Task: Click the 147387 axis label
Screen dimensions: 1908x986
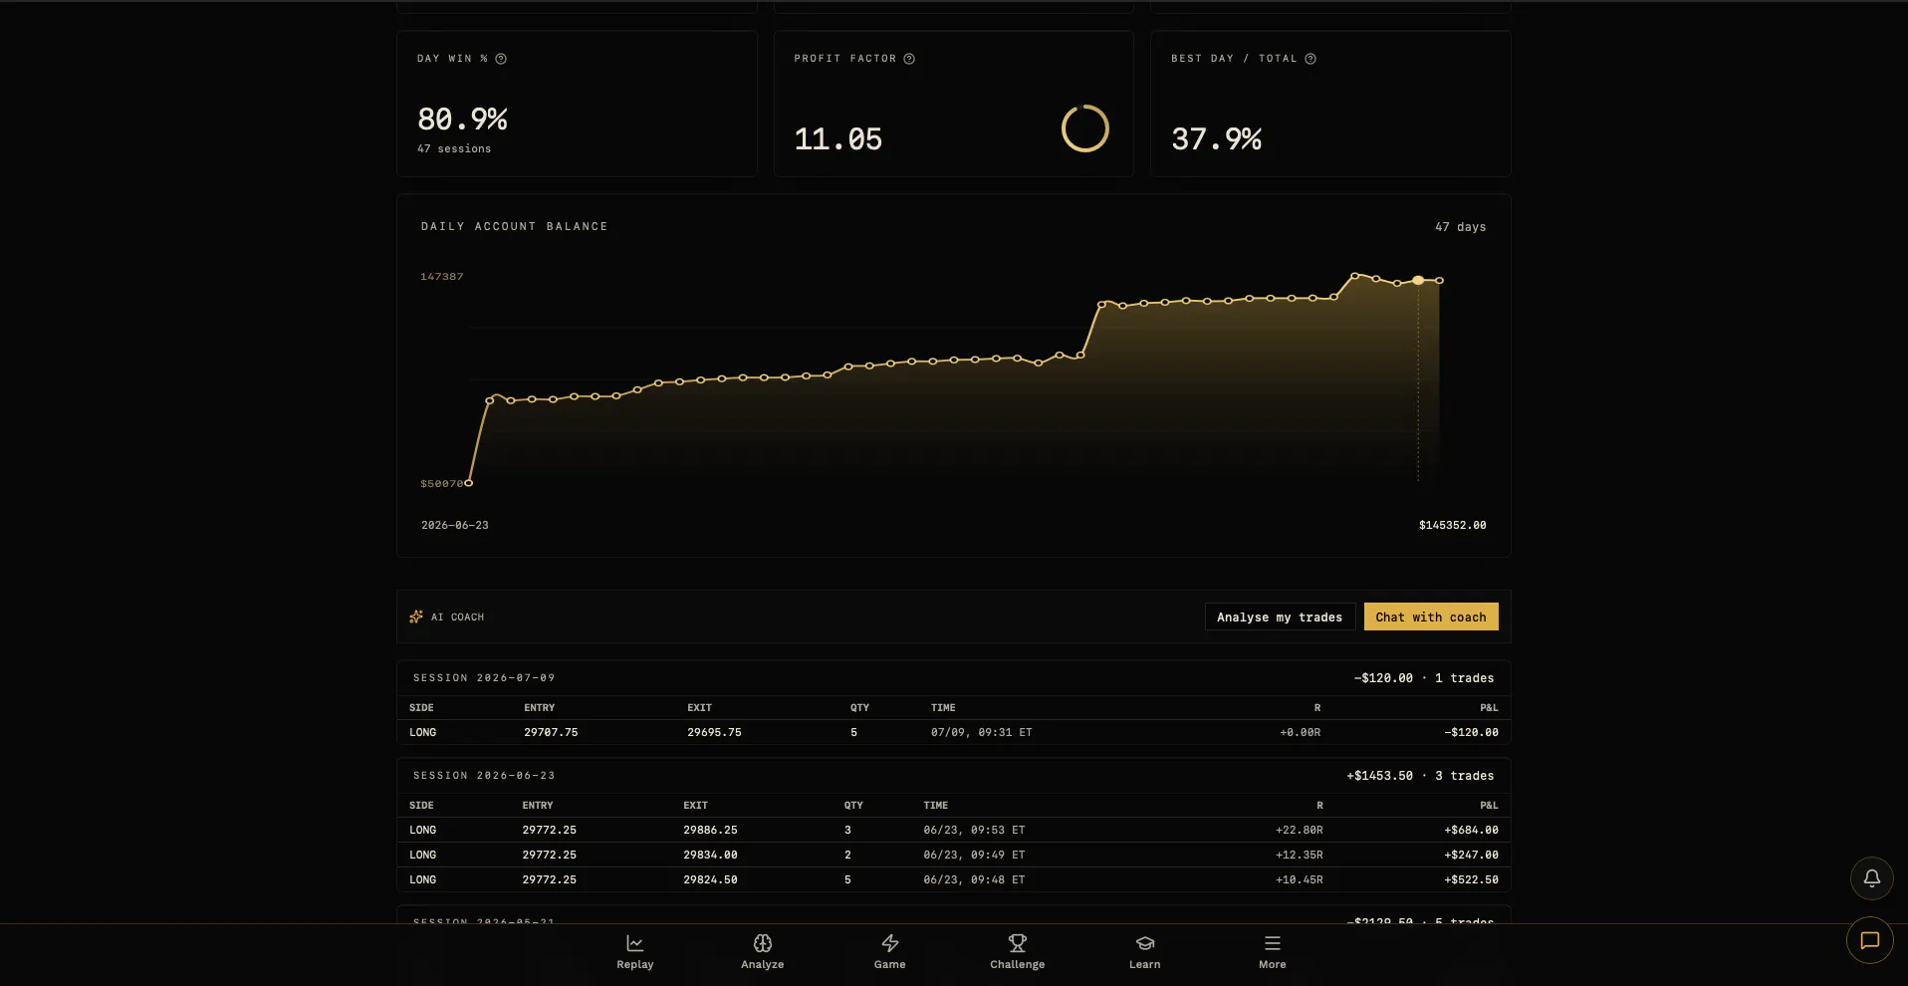Action: (441, 276)
